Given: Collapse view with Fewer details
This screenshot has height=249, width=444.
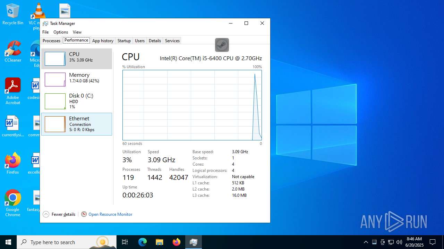Looking at the screenshot, I should (59, 214).
